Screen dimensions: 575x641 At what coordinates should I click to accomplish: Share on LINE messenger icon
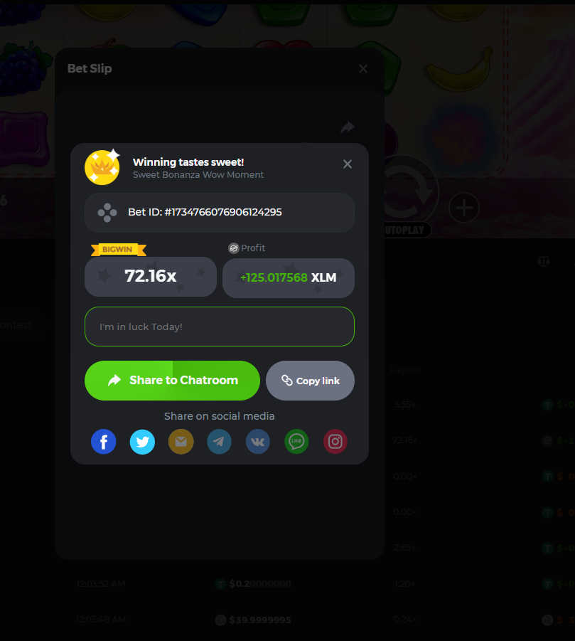click(296, 442)
